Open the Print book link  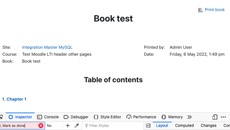click(x=215, y=10)
